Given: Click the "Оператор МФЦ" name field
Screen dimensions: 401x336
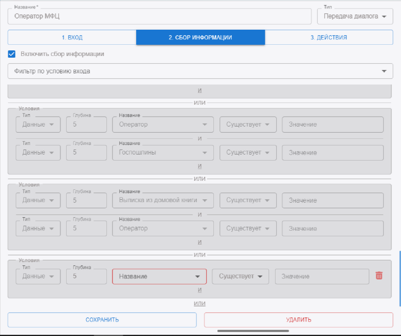Looking at the screenshot, I should [159, 16].
